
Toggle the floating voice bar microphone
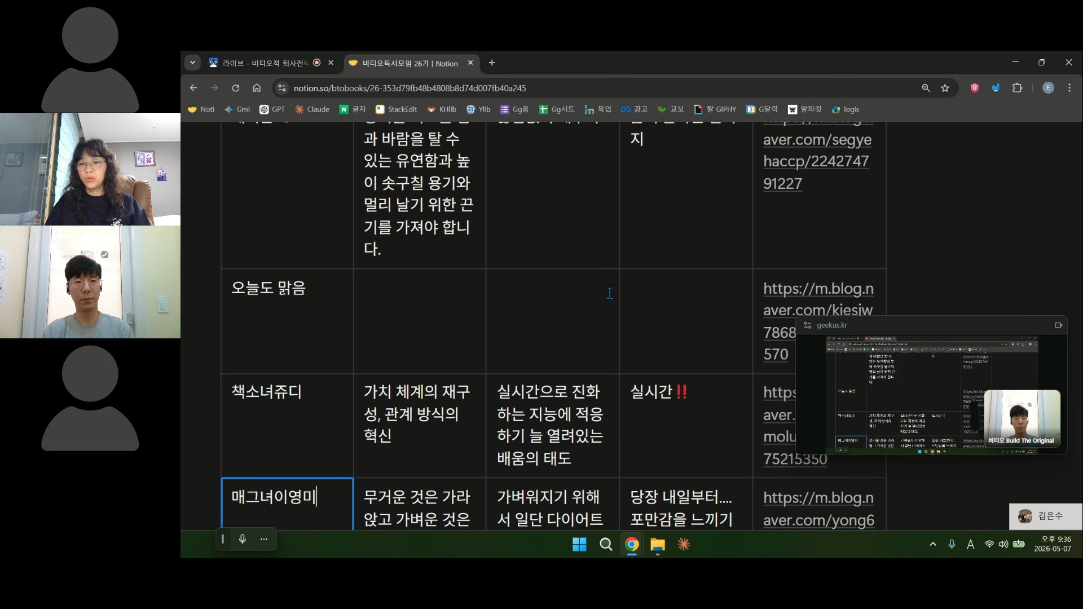[243, 539]
